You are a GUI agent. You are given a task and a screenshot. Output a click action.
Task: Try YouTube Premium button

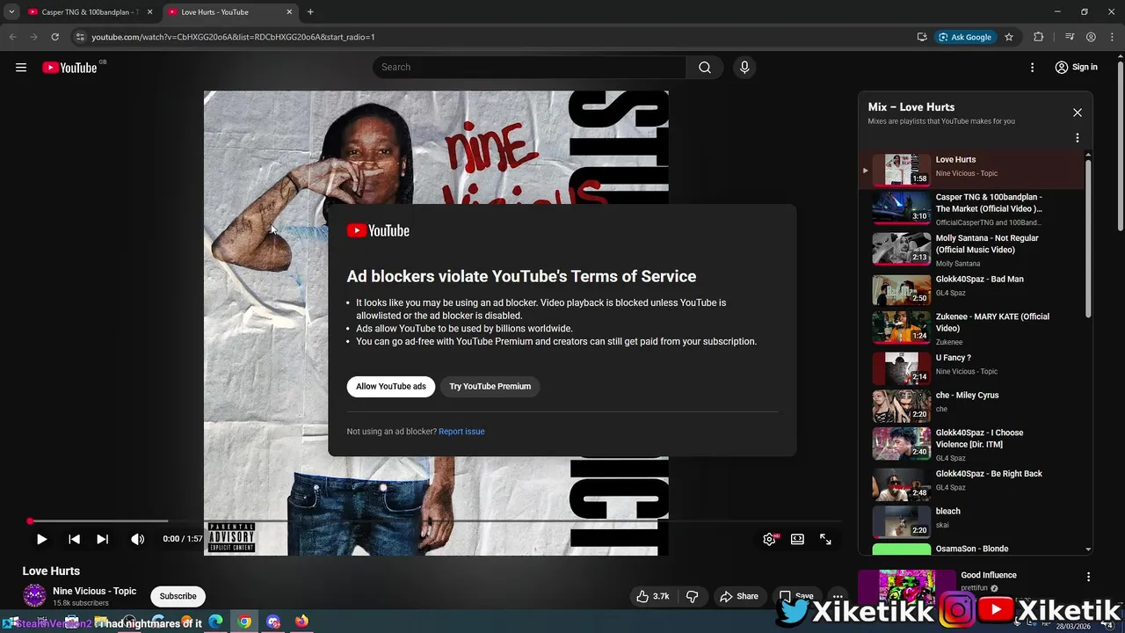(490, 386)
